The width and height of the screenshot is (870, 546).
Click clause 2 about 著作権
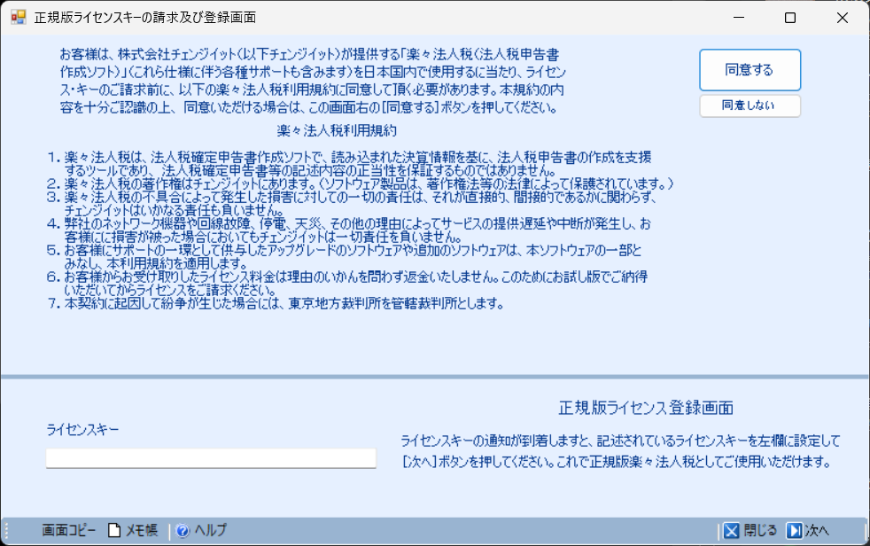pos(360,183)
